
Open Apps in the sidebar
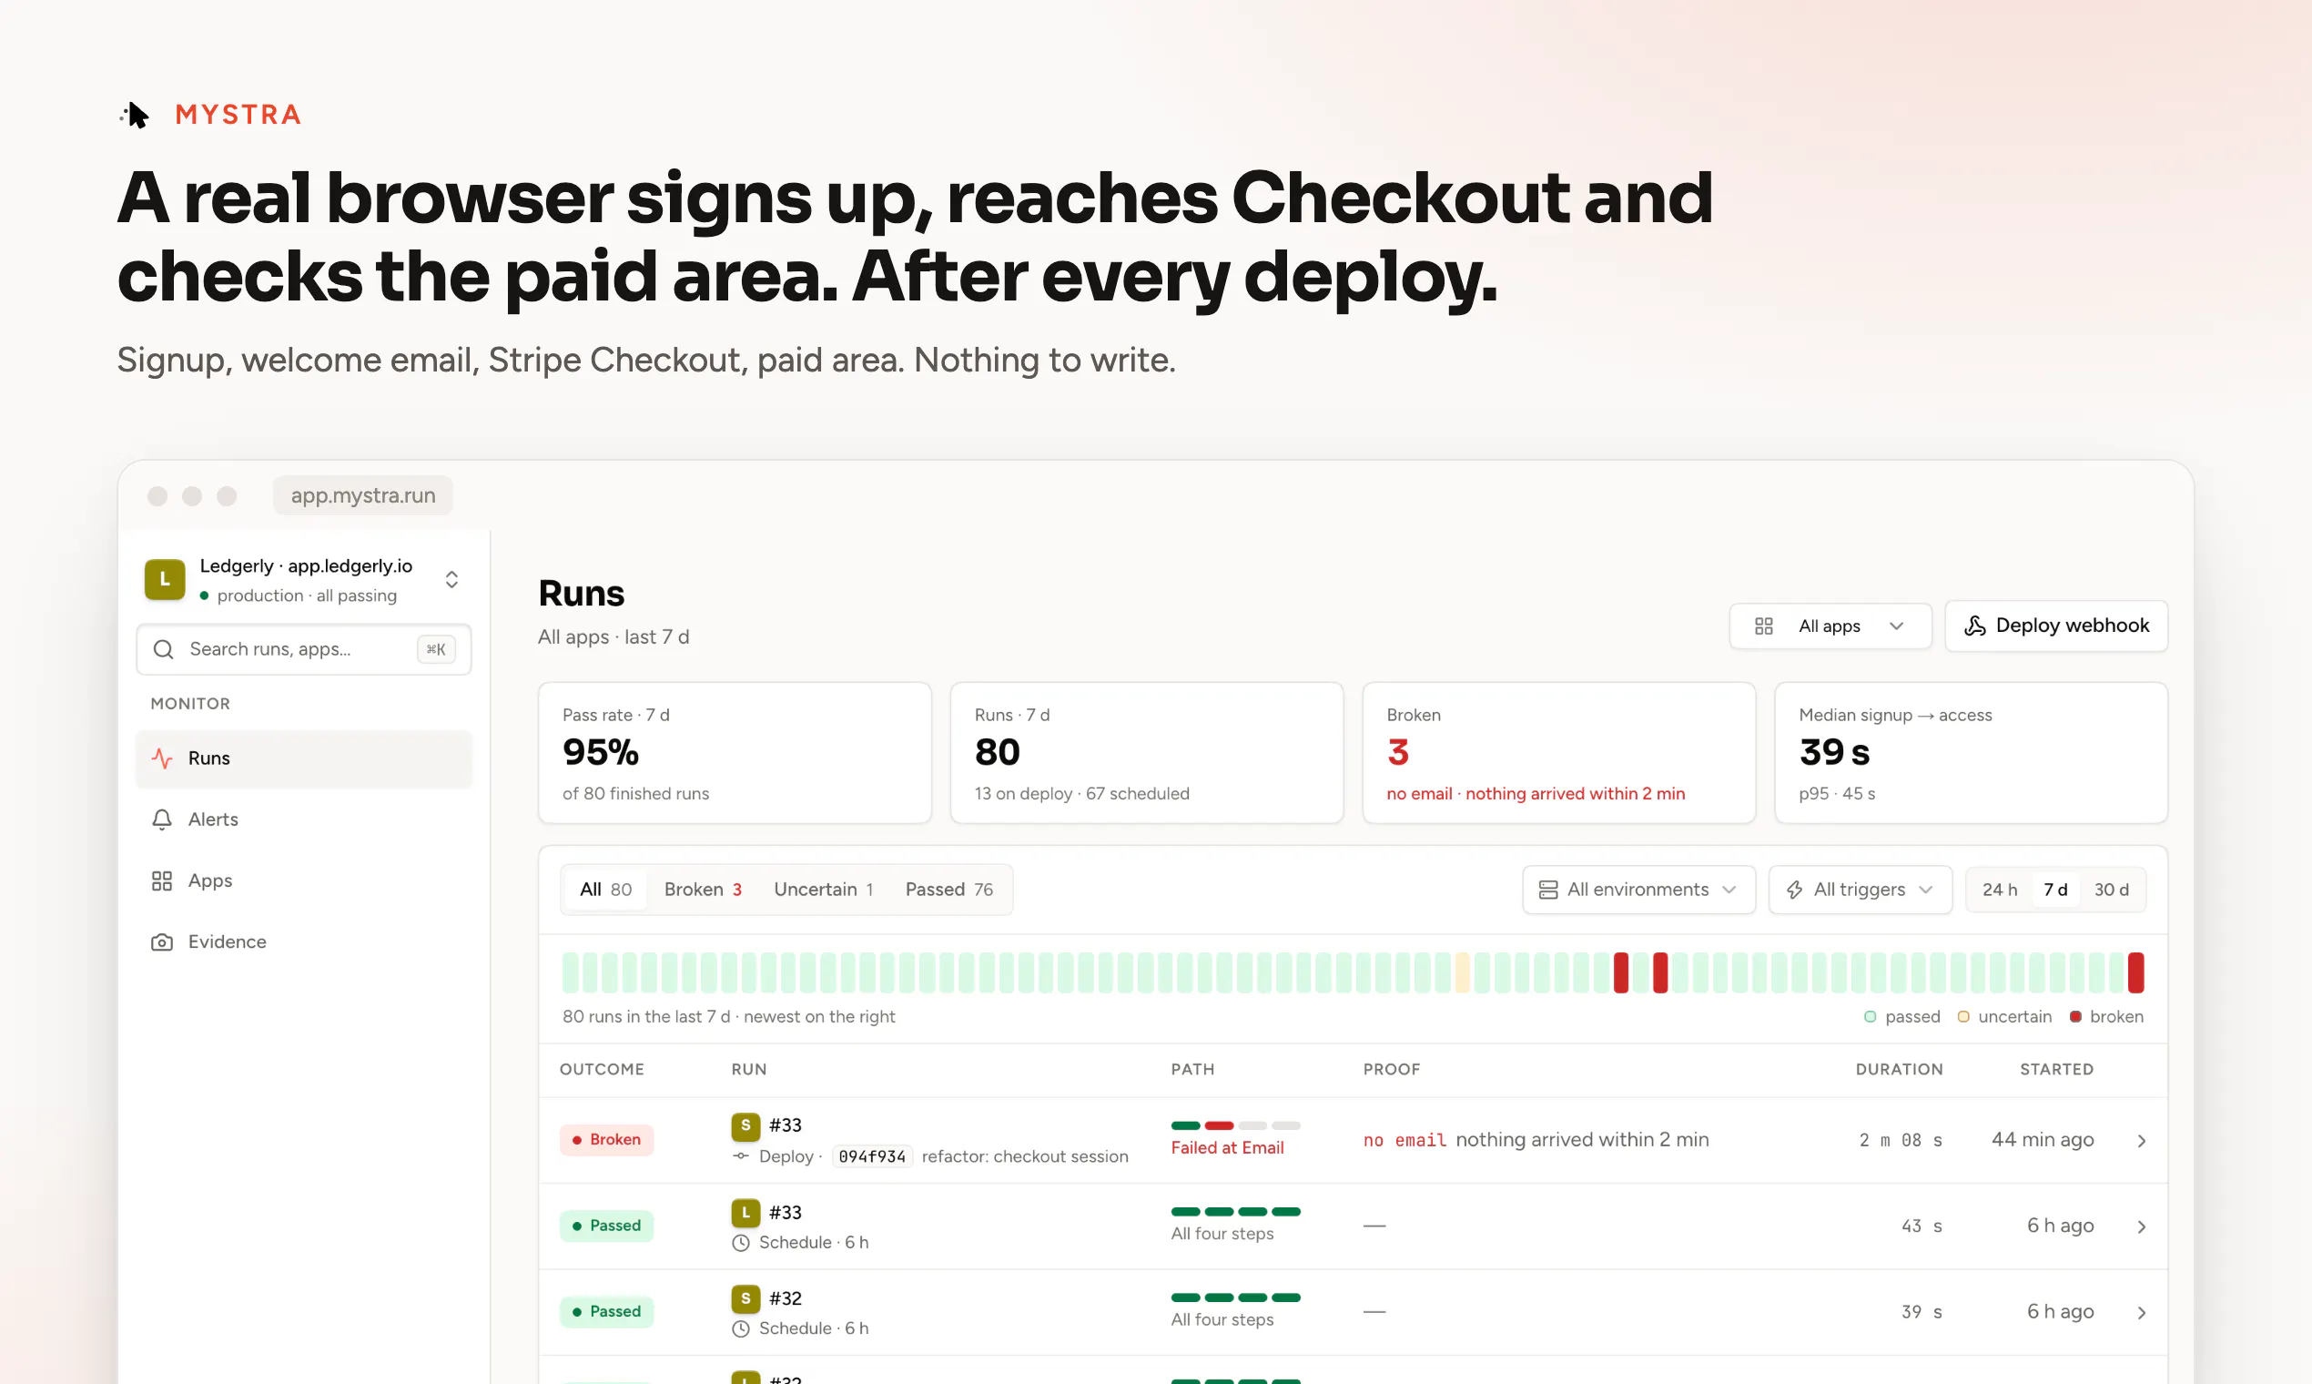tap(304, 880)
